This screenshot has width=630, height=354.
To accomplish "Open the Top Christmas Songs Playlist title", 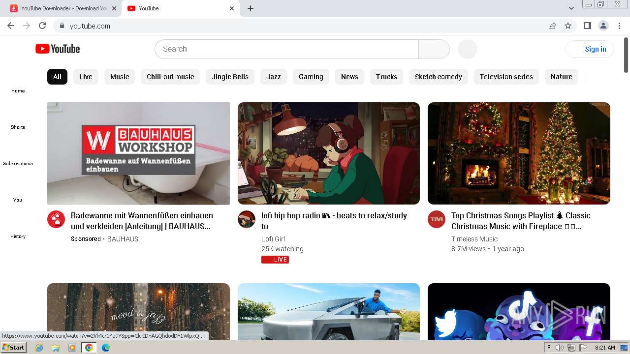I will [x=521, y=221].
